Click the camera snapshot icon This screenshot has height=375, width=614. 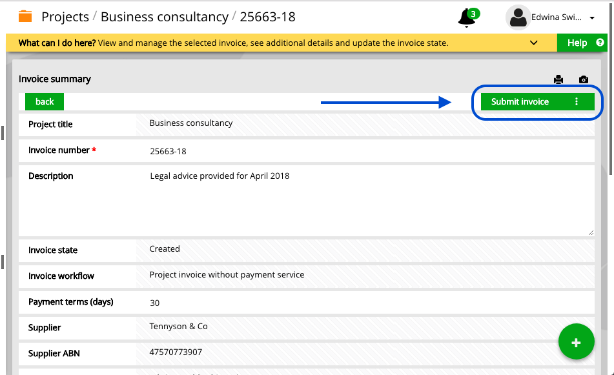(584, 79)
